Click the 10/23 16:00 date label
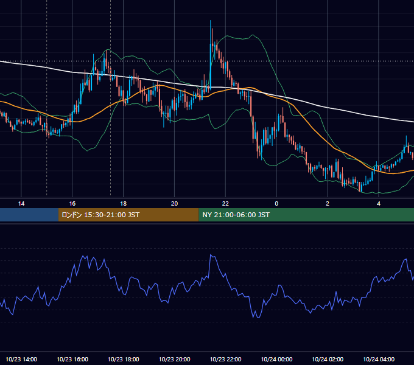 [72, 359]
